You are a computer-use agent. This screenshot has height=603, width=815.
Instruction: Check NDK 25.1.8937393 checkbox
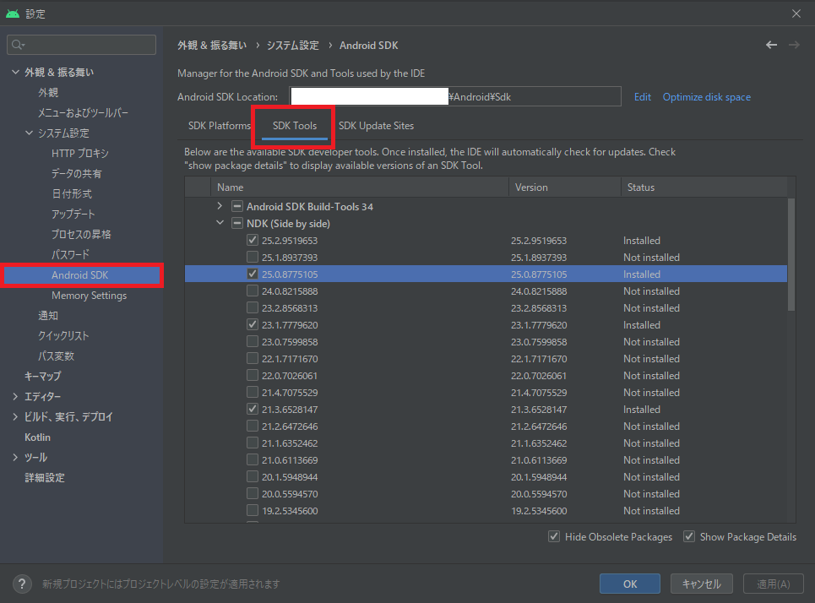click(252, 257)
